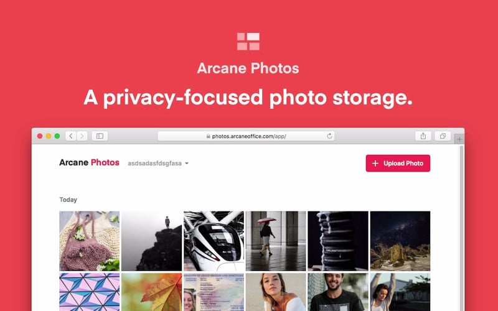Show all tabs overview icon

443,136
